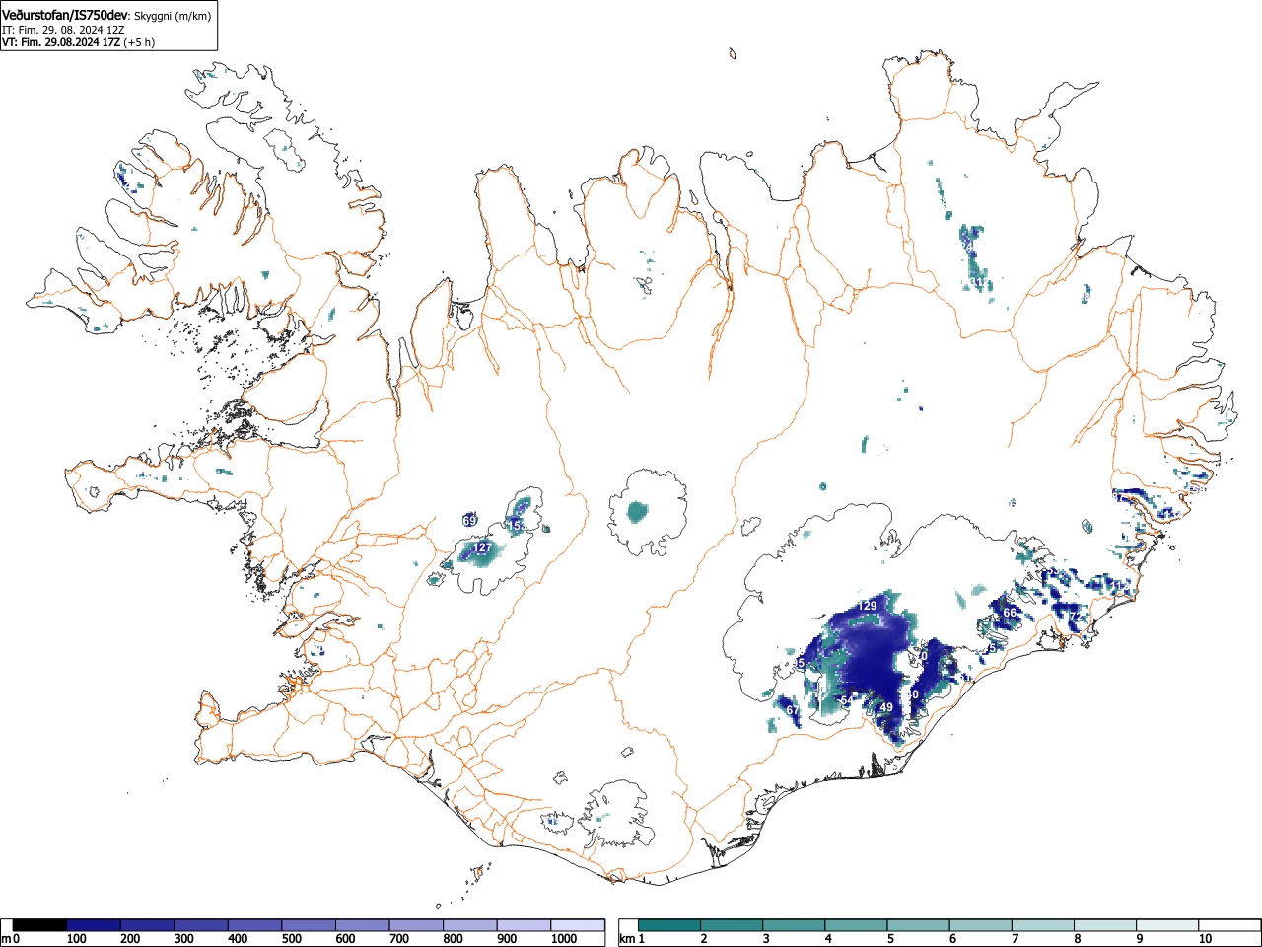Click the '800' tick label on meter scale
The image size is (1262, 947).
coord(453,939)
